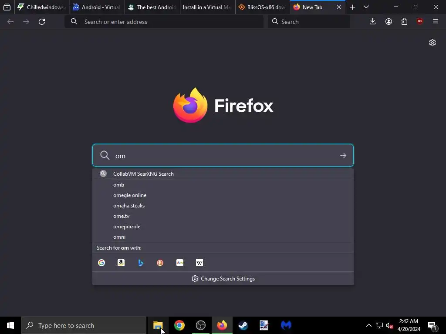Switch to Install in a Virtual Machine tab
Screen dimensions: 446x334
click(x=207, y=7)
